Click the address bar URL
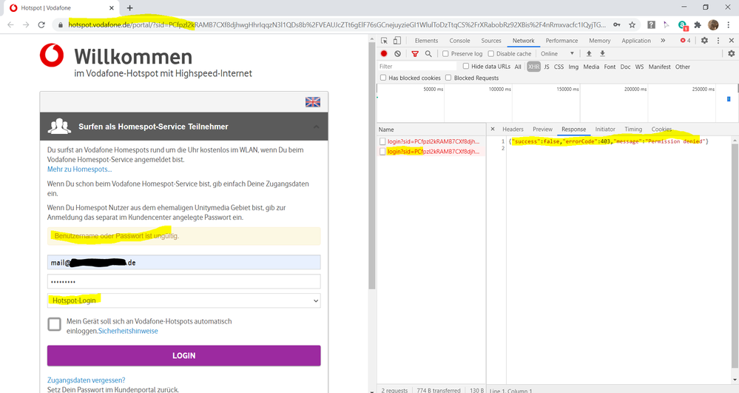This screenshot has height=393, width=739. click(x=337, y=25)
